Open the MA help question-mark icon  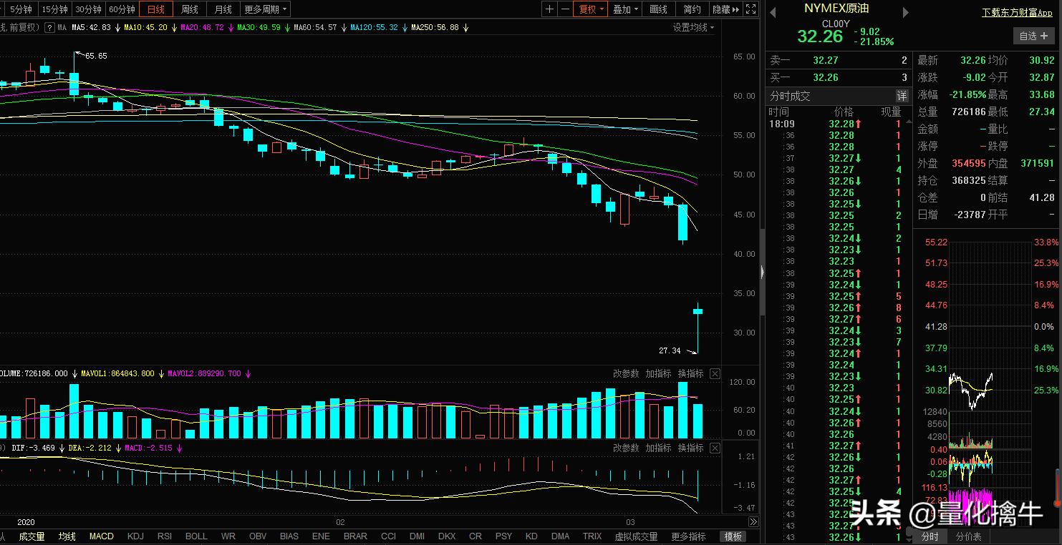pos(49,28)
